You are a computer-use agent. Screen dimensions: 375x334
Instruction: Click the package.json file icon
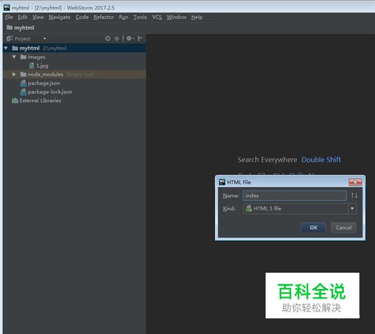pyautogui.click(x=24, y=83)
